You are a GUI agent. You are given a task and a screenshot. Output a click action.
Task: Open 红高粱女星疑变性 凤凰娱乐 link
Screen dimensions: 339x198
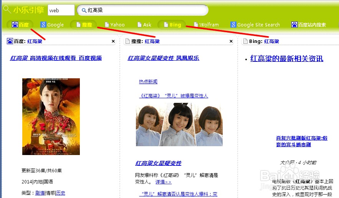tap(163, 58)
